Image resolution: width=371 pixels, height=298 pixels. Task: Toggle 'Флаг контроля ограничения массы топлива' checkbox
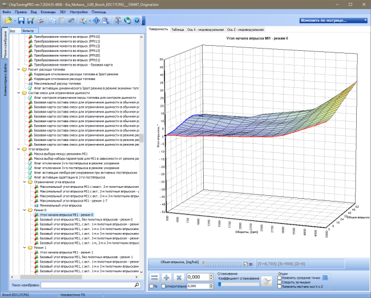pos(30,98)
